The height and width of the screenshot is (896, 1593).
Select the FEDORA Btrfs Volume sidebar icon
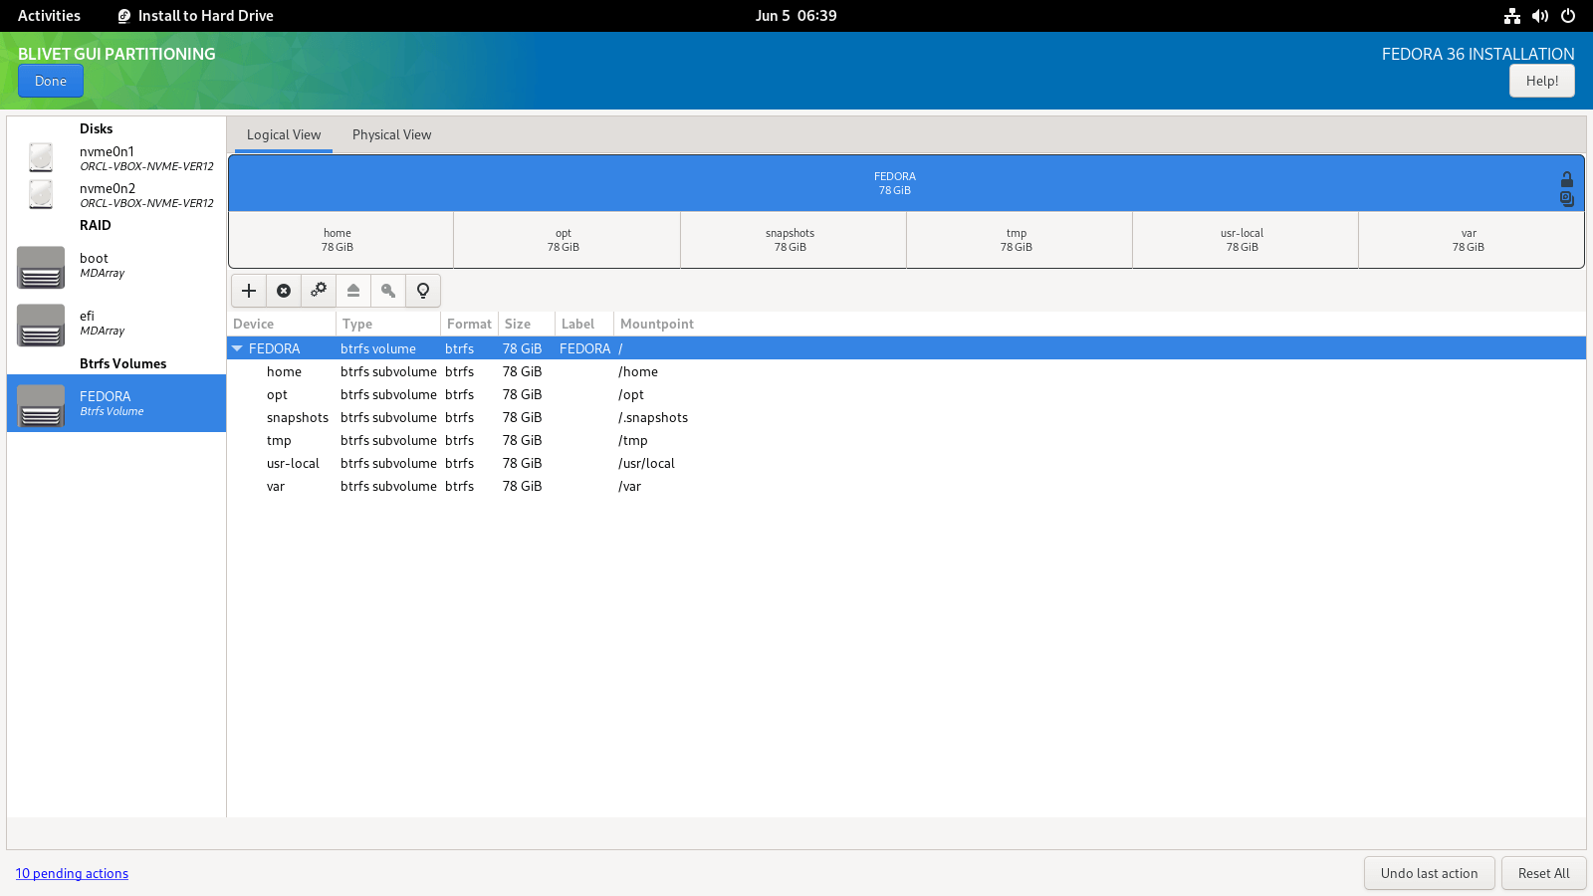click(x=41, y=405)
